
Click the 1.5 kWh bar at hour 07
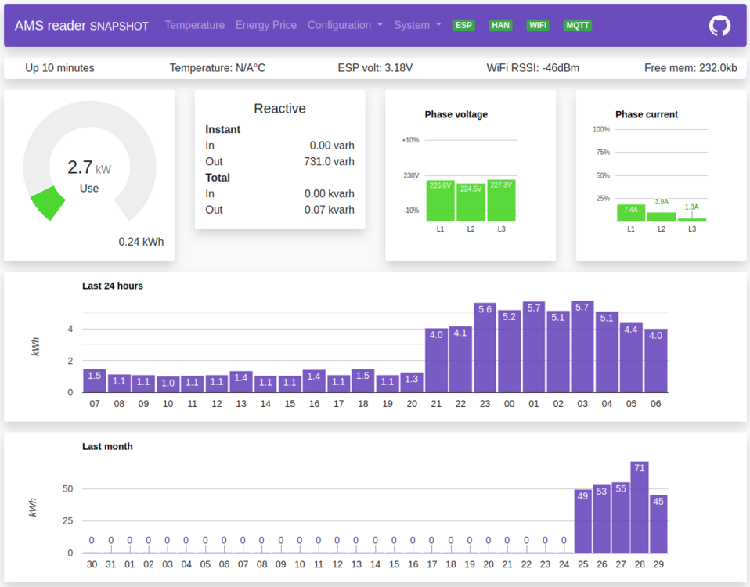pyautogui.click(x=95, y=380)
